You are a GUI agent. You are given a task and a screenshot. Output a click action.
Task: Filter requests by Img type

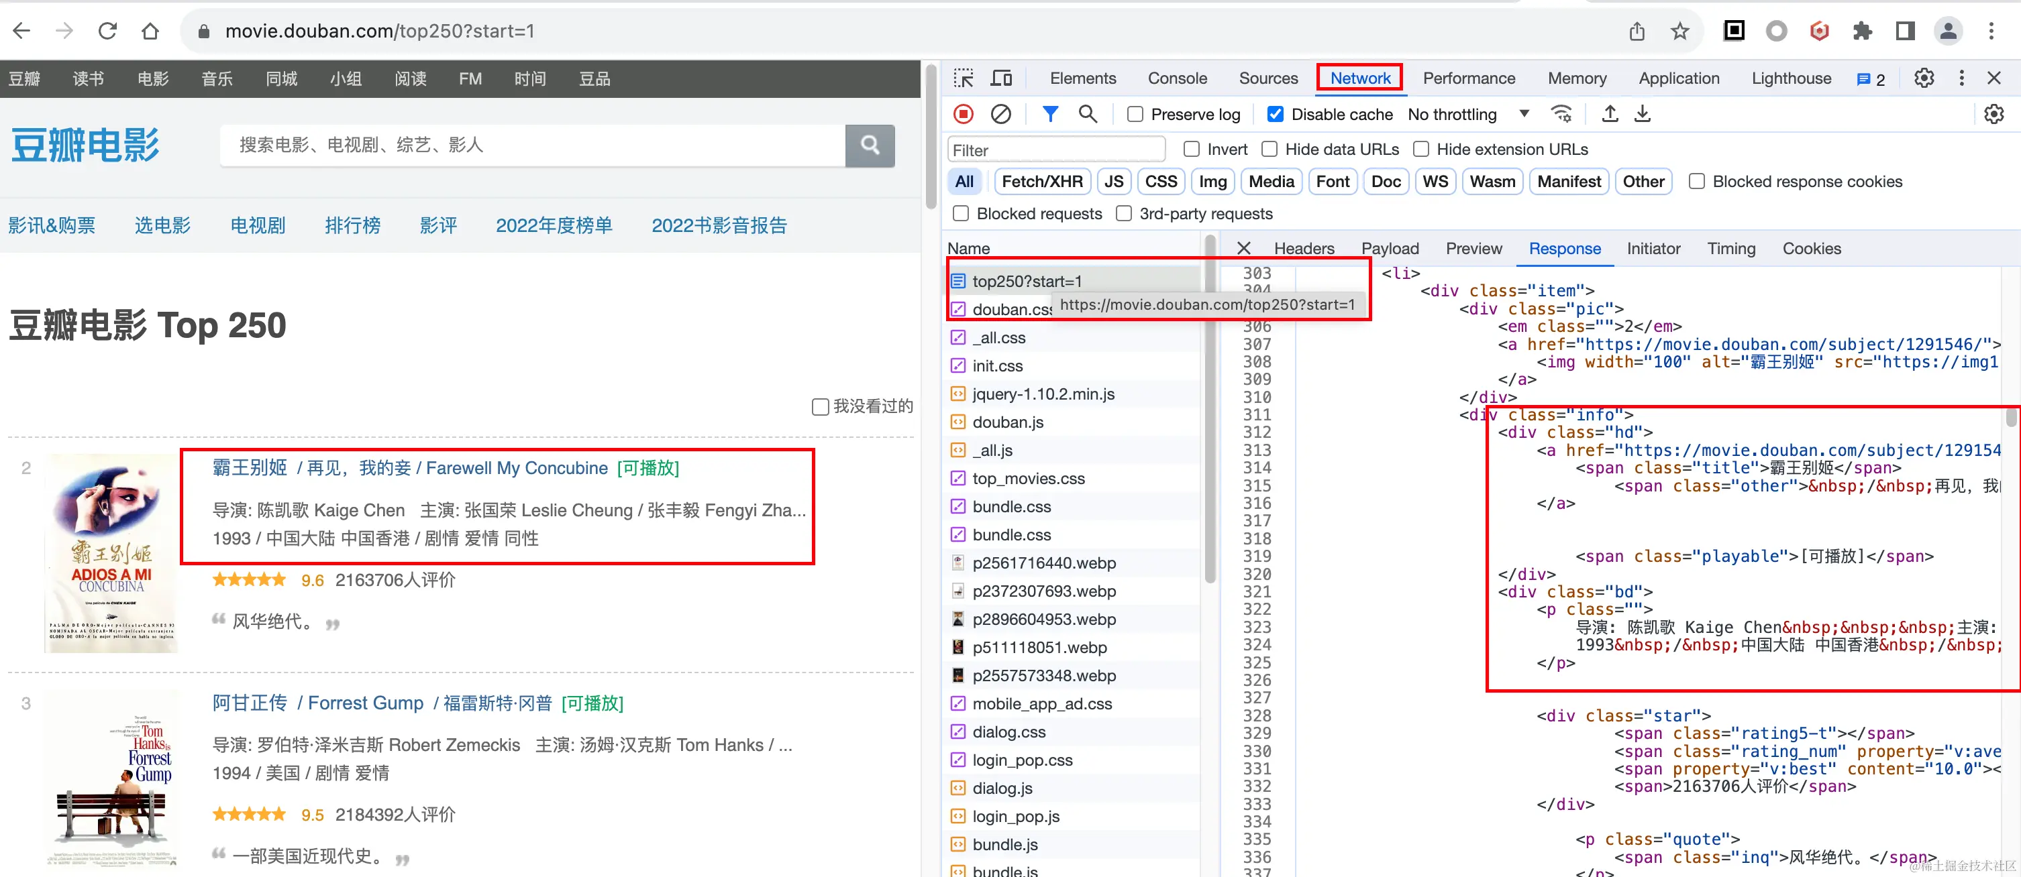[x=1212, y=182]
